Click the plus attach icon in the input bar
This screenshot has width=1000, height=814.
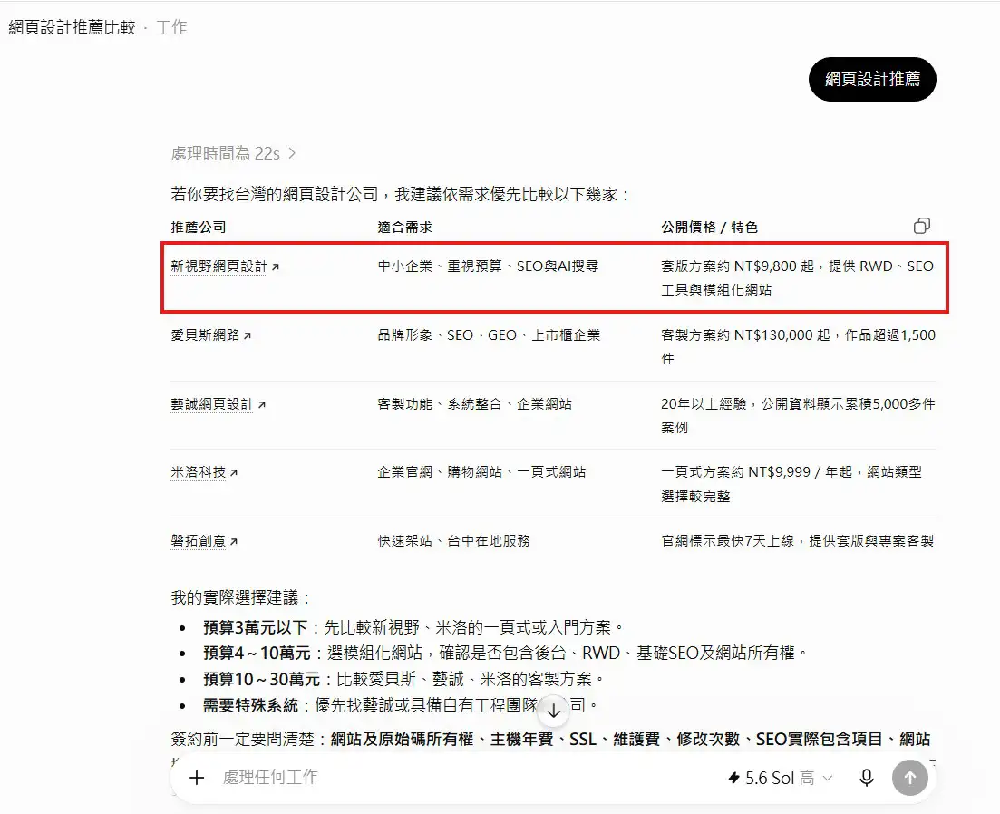pyautogui.click(x=197, y=777)
